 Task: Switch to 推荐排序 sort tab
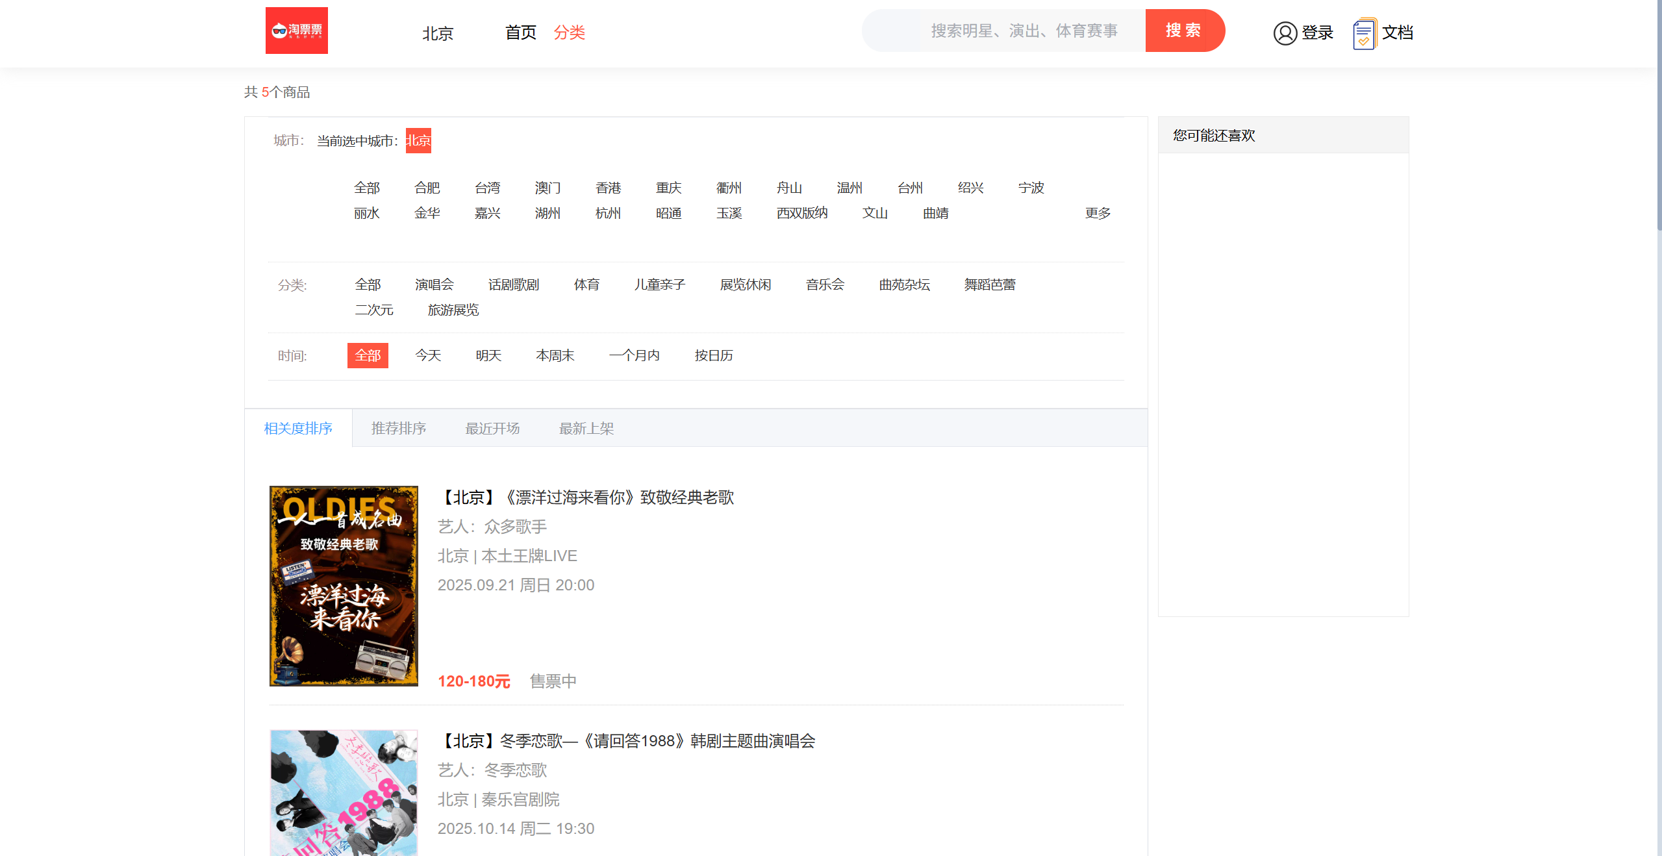(398, 428)
